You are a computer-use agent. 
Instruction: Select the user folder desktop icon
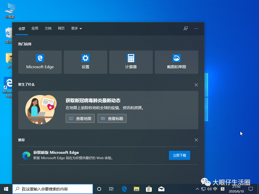click(x=9, y=61)
